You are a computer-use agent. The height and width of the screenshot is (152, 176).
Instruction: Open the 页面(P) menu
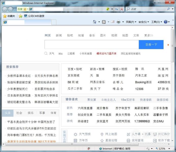131,22
